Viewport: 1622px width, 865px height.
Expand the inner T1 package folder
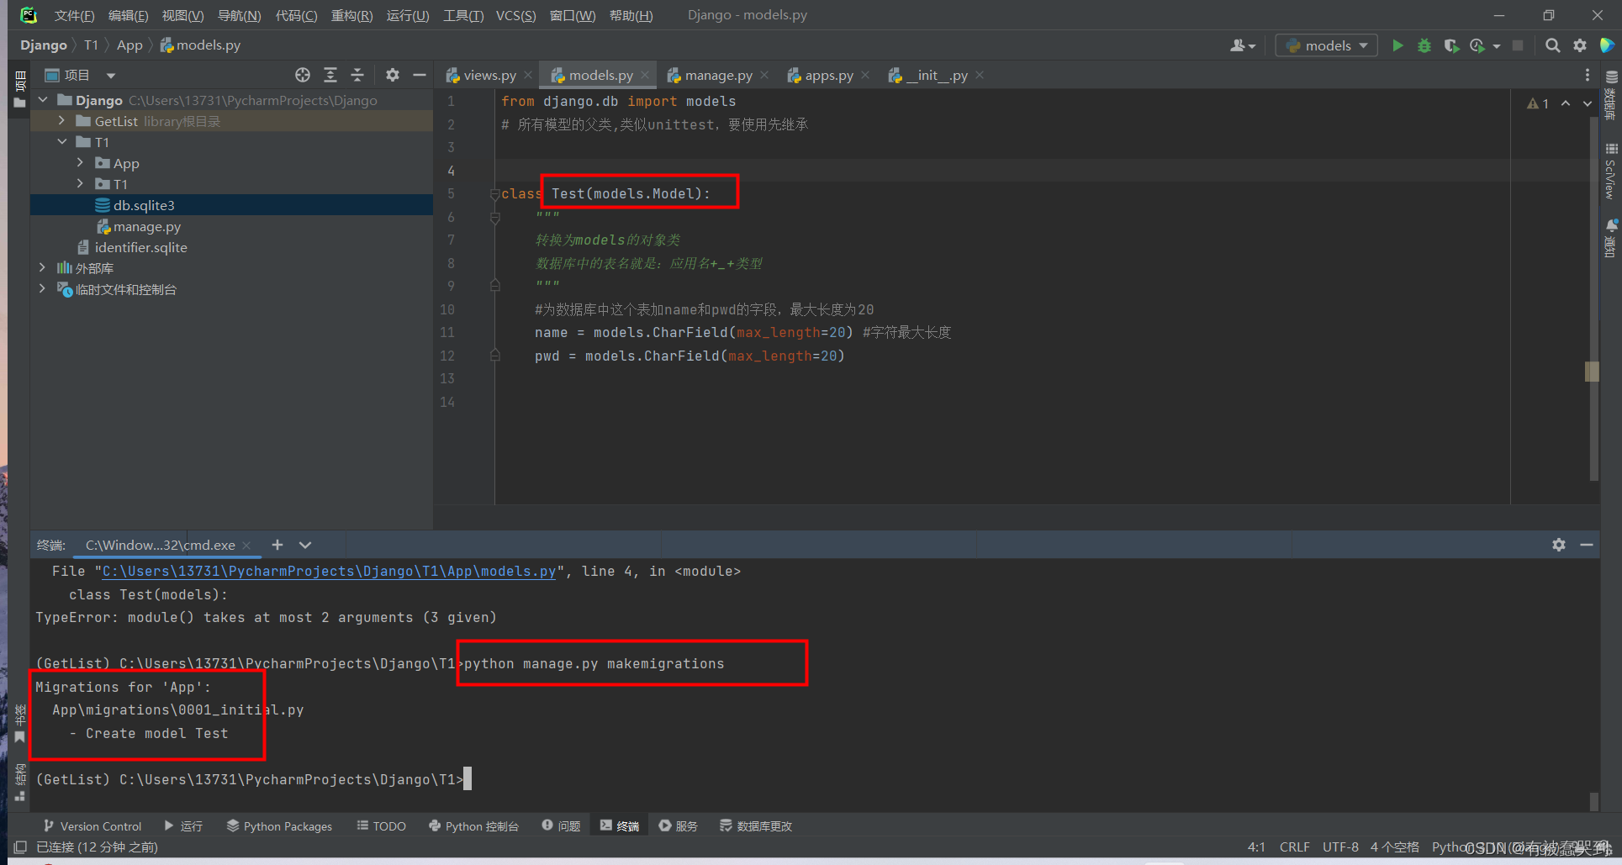(80, 184)
